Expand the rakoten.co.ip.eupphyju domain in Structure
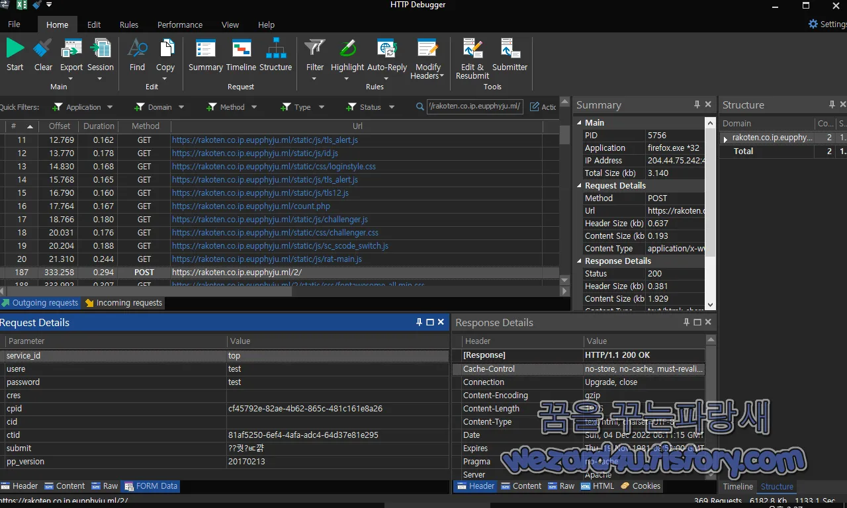 point(725,137)
